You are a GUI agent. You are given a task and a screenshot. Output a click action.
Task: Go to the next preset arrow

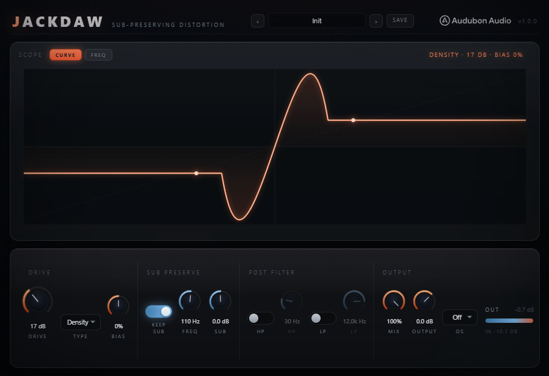click(x=376, y=21)
